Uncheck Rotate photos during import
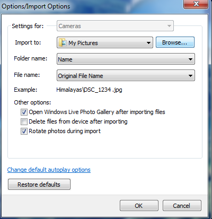 (x=24, y=132)
